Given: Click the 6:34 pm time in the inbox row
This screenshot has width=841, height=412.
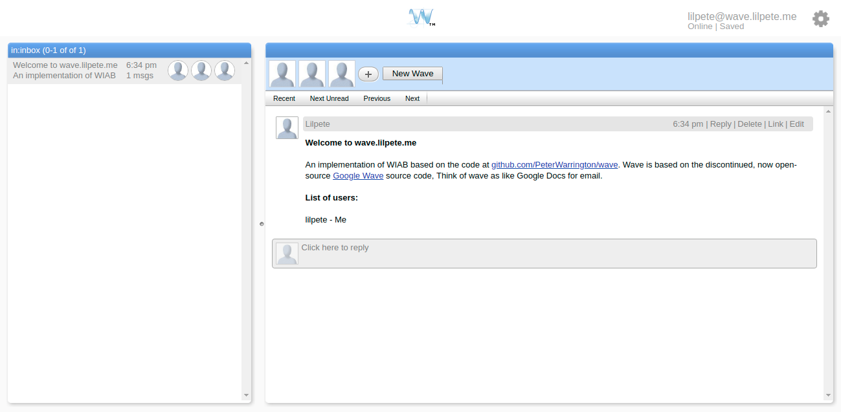Looking at the screenshot, I should pos(141,65).
